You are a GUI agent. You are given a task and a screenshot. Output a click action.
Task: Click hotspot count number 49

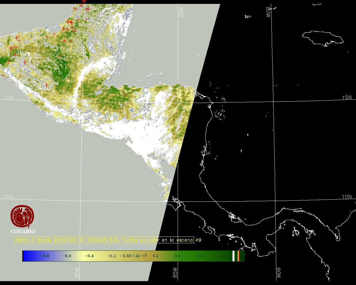pos(198,240)
